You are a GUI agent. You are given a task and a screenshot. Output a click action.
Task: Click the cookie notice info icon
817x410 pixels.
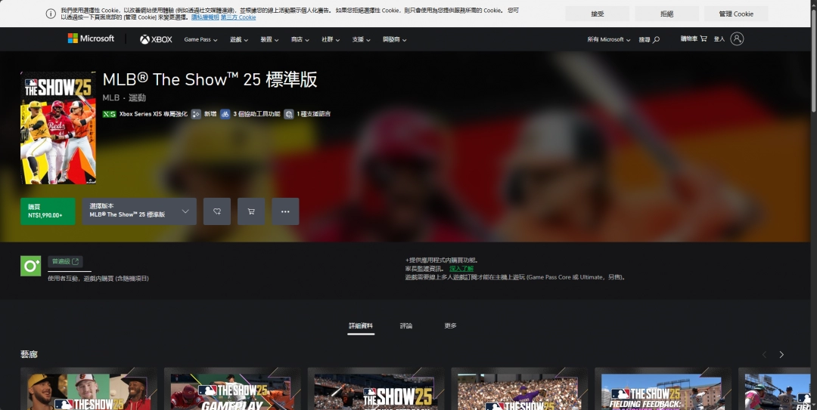[x=51, y=14]
